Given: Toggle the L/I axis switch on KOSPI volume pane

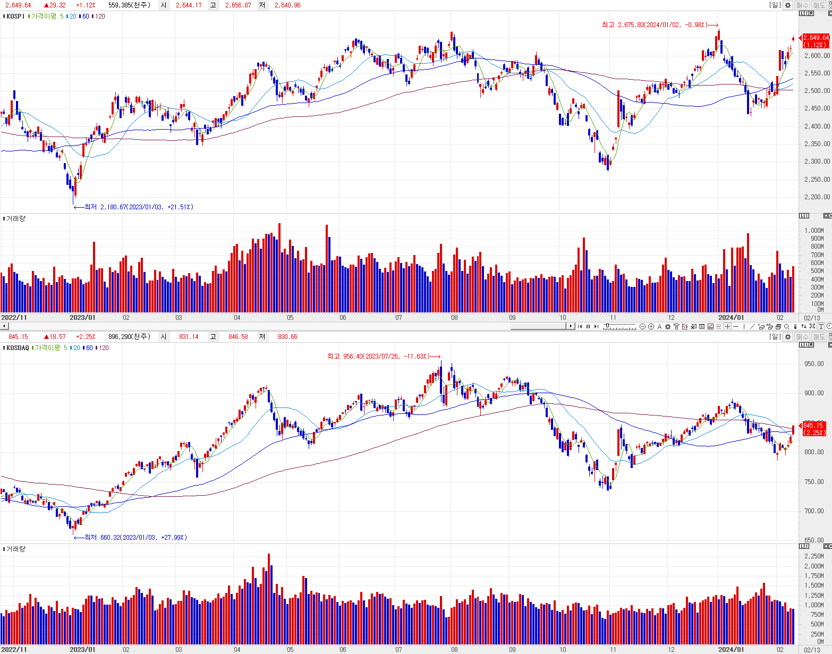Looking at the screenshot, I should click(804, 216).
